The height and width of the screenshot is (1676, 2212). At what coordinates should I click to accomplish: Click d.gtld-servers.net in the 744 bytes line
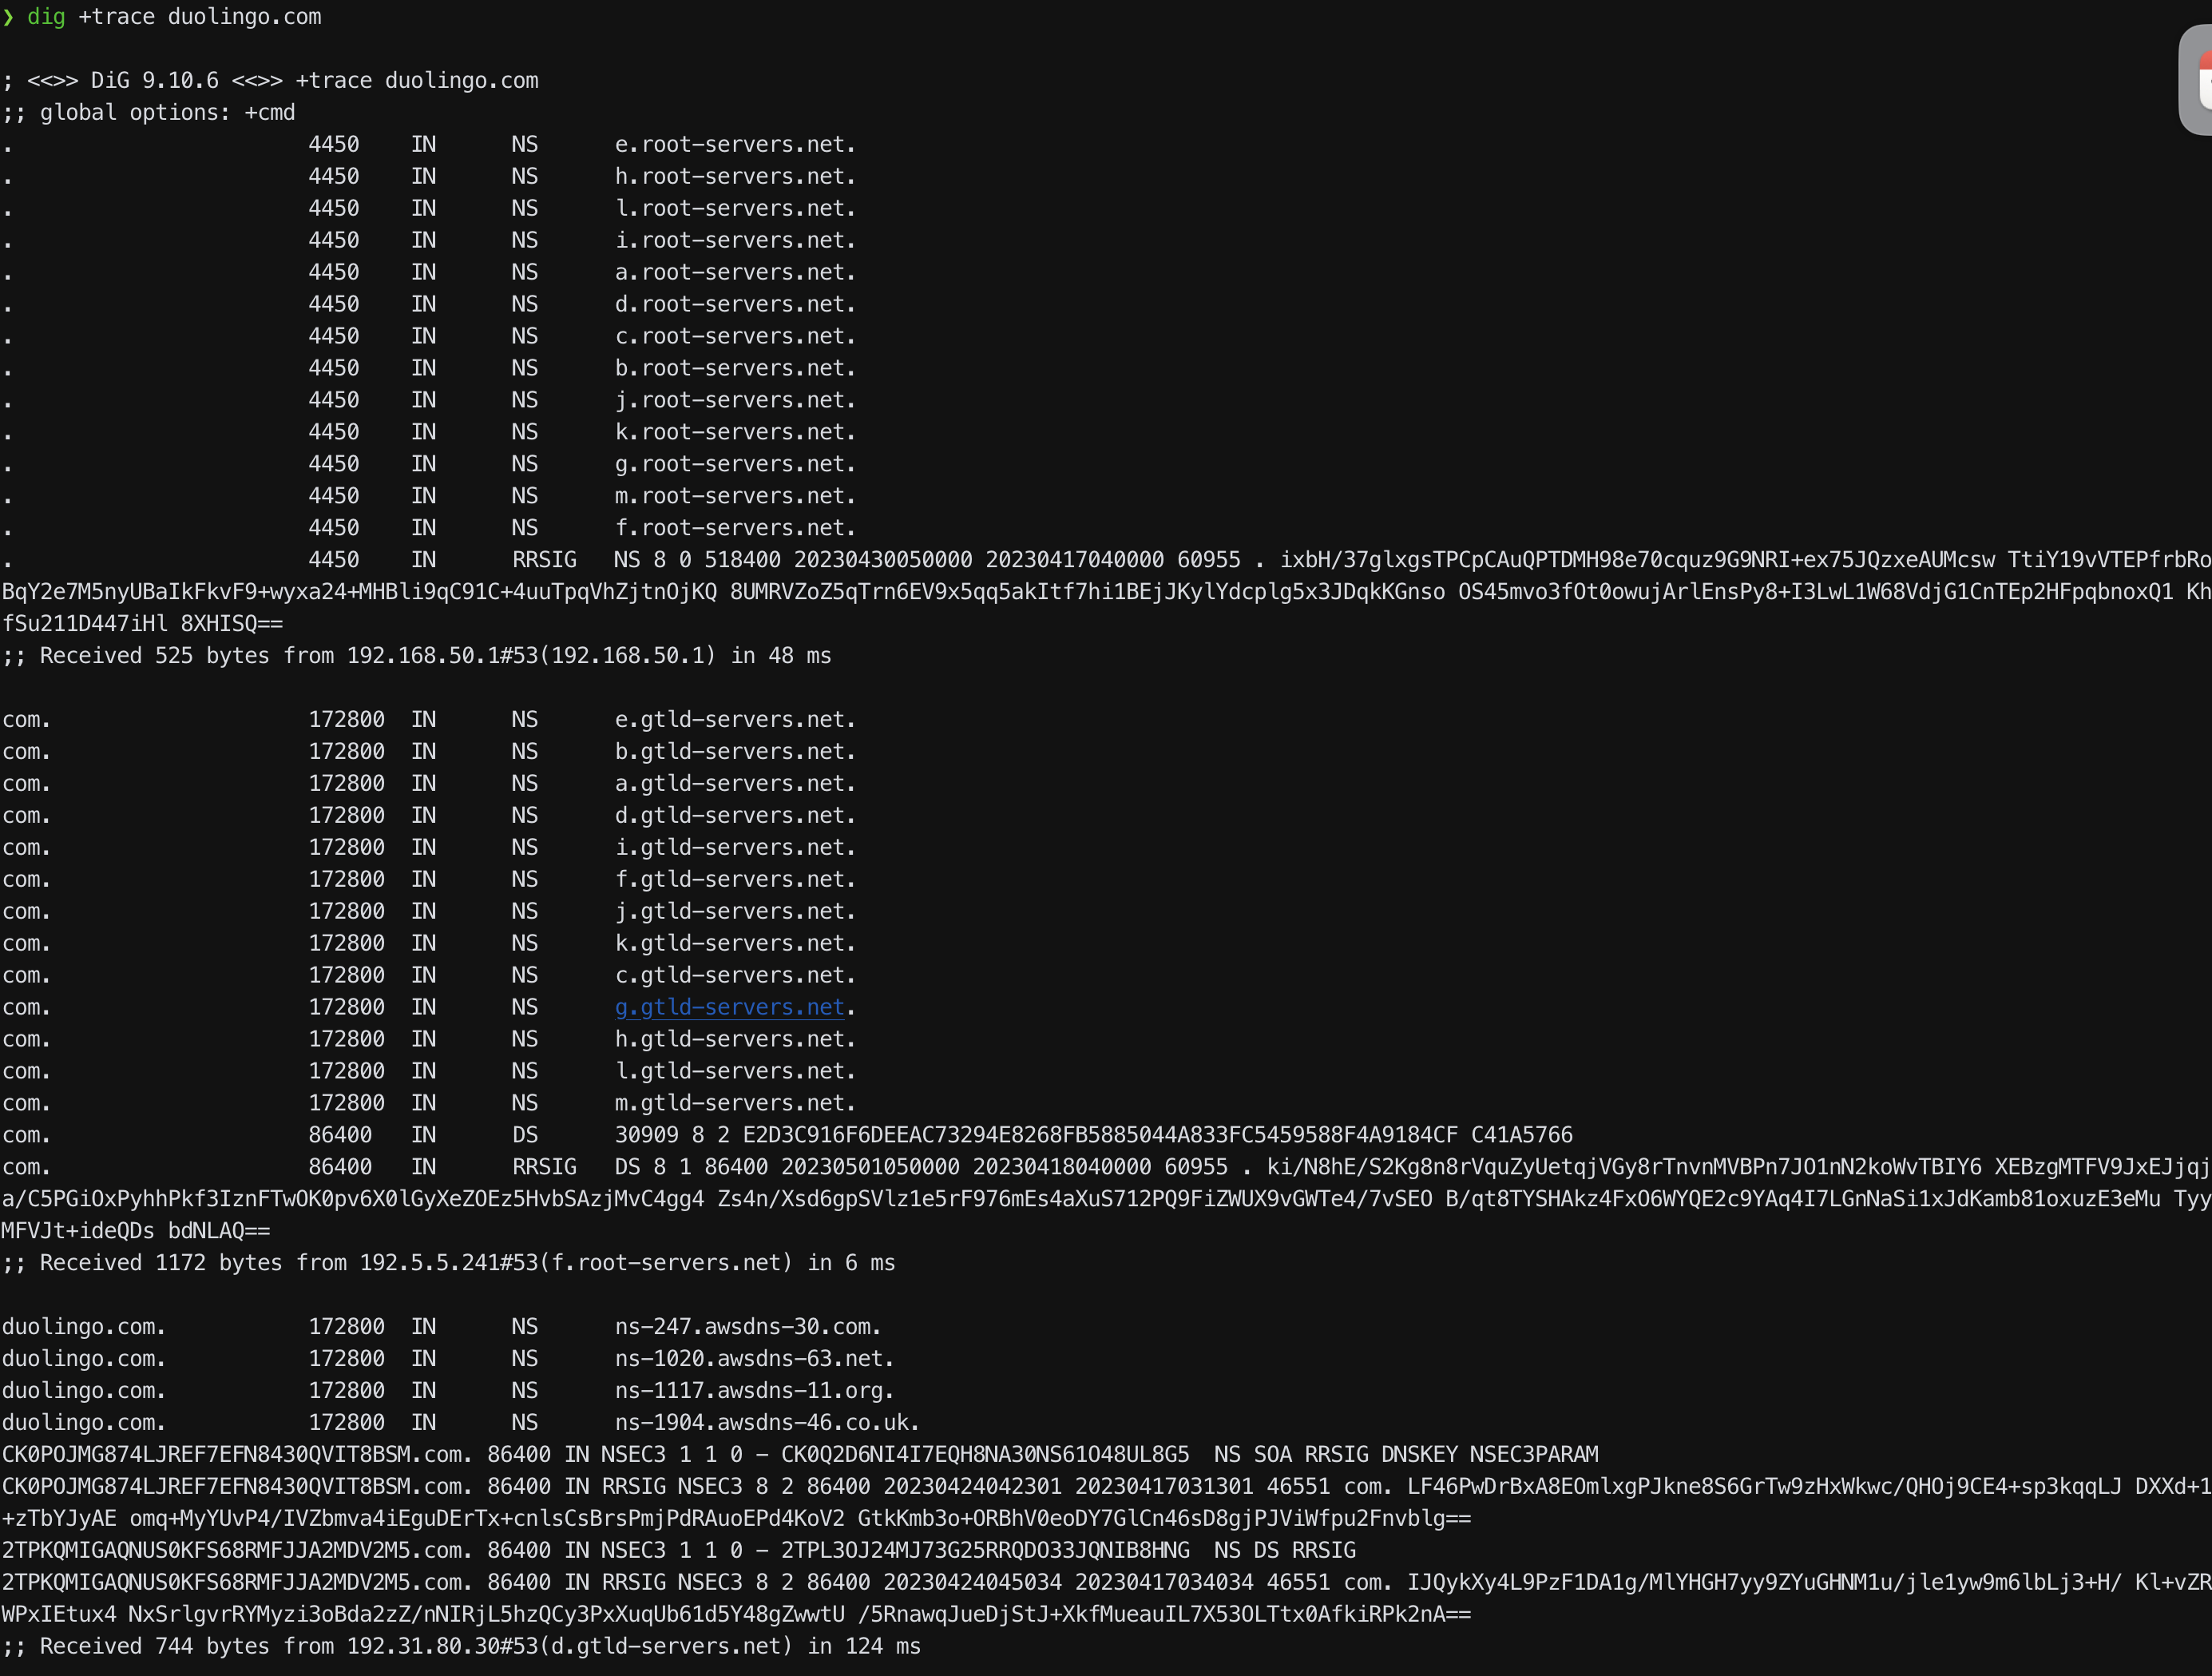(665, 1647)
